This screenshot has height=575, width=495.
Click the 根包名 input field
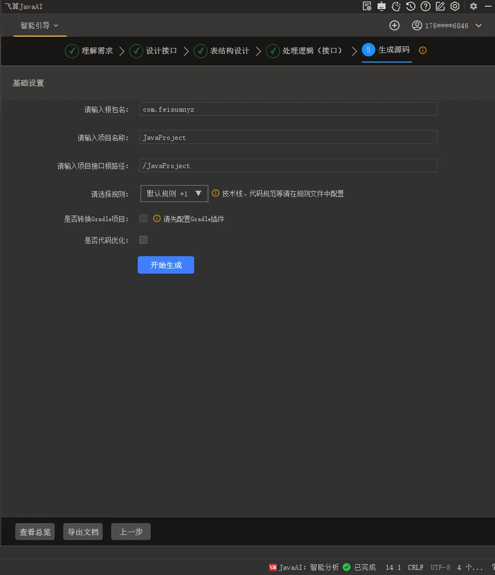(x=288, y=108)
